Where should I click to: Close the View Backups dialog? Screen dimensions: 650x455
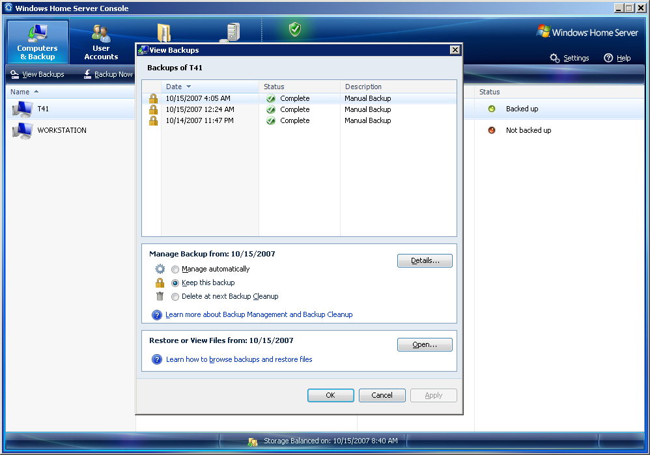tap(455, 49)
